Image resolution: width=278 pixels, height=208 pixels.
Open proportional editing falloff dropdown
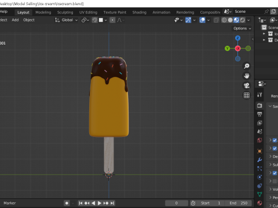pyautogui.click(x=121, y=20)
